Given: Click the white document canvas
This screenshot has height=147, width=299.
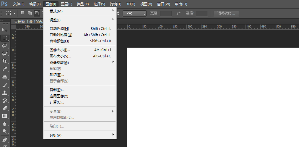Looking at the screenshot, I should [x=213, y=97].
